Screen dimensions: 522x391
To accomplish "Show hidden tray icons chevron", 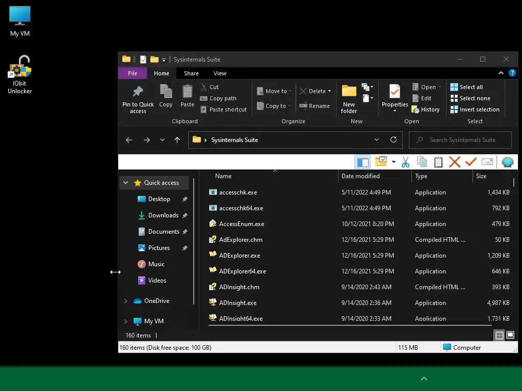I will coord(424,379).
